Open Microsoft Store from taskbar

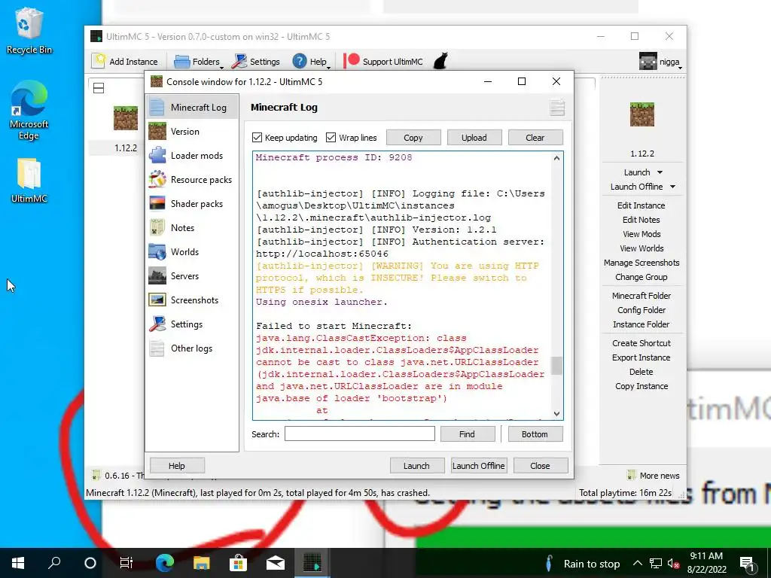pyautogui.click(x=238, y=563)
